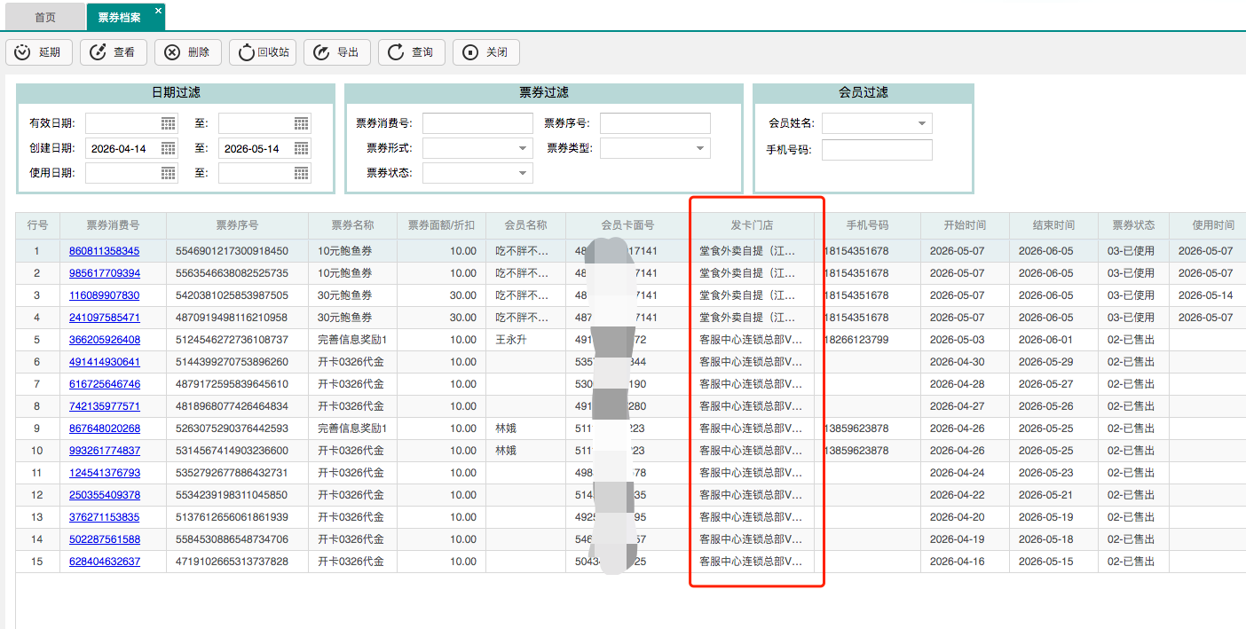Image resolution: width=1246 pixels, height=629 pixels.
Task: Select the 完善信息奖励1 cell in row 5
Action: (x=352, y=340)
